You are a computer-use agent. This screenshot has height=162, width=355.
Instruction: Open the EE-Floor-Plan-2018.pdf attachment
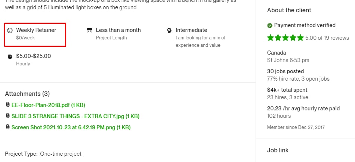(48, 105)
